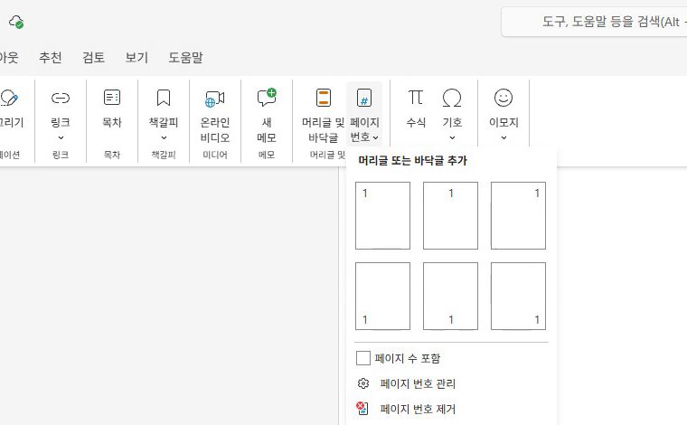Add a 새 메모 comment
The height and width of the screenshot is (425, 687).
(267, 115)
